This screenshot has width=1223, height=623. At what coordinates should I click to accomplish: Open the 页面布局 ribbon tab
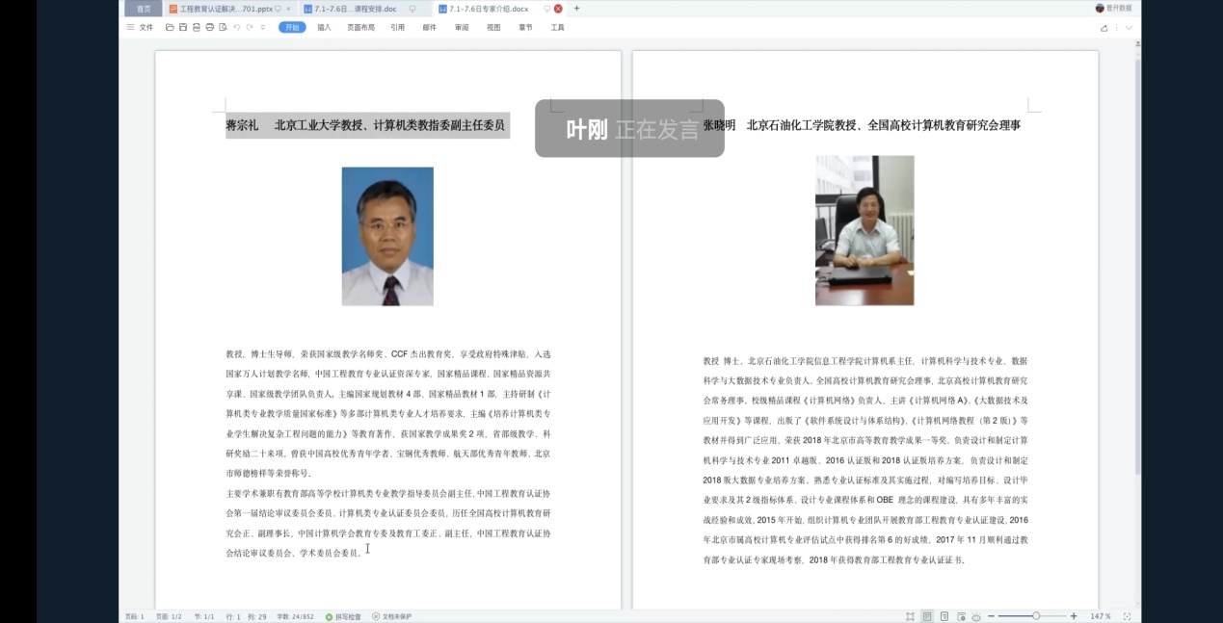point(360,28)
